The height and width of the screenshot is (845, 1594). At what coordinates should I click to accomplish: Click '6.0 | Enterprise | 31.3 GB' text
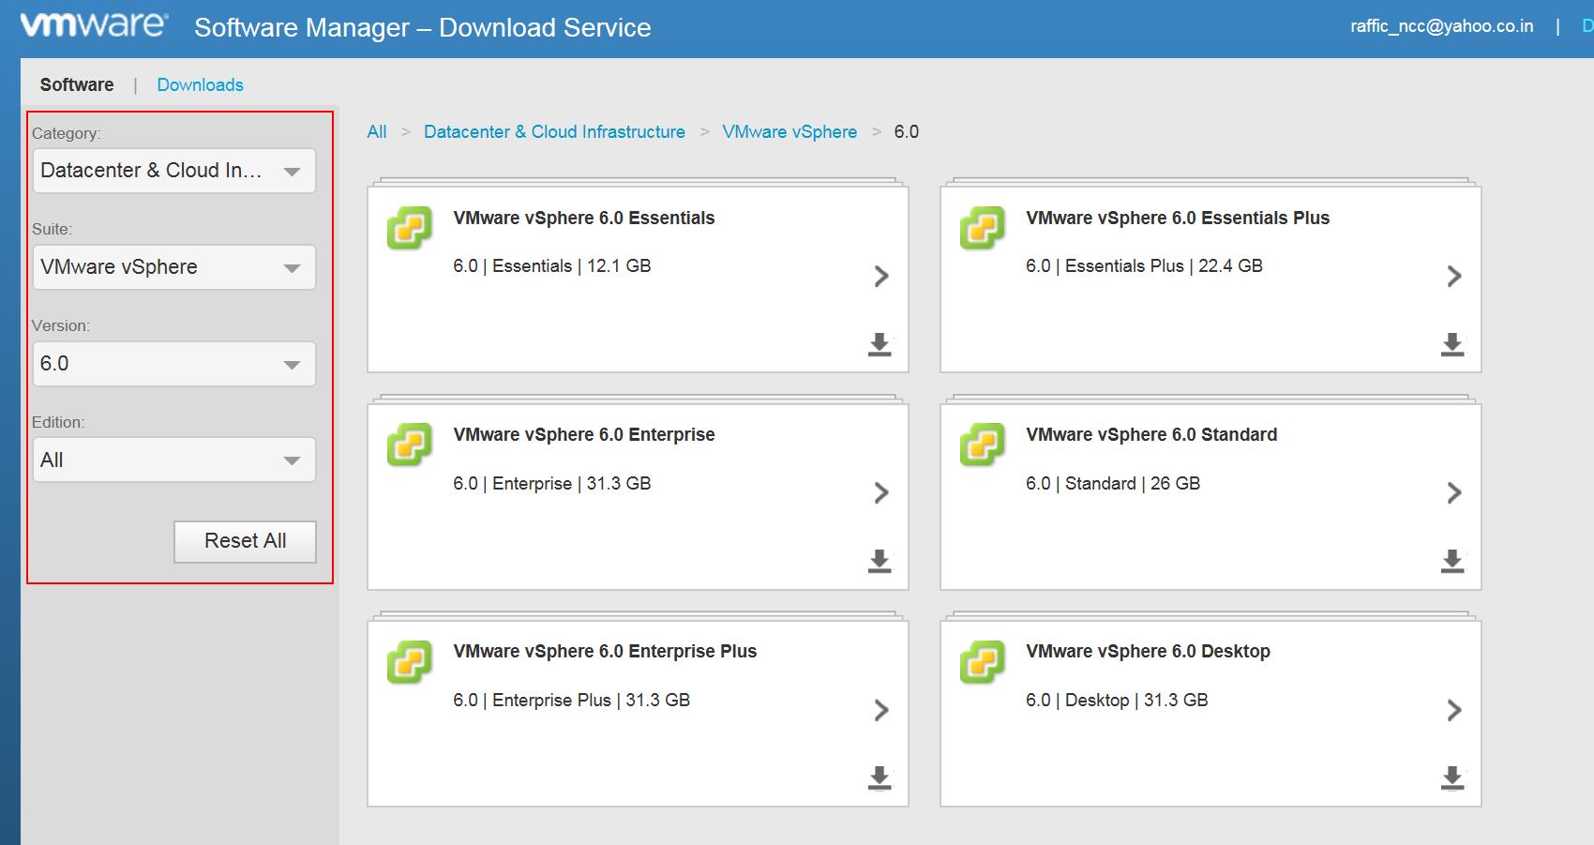click(x=552, y=483)
